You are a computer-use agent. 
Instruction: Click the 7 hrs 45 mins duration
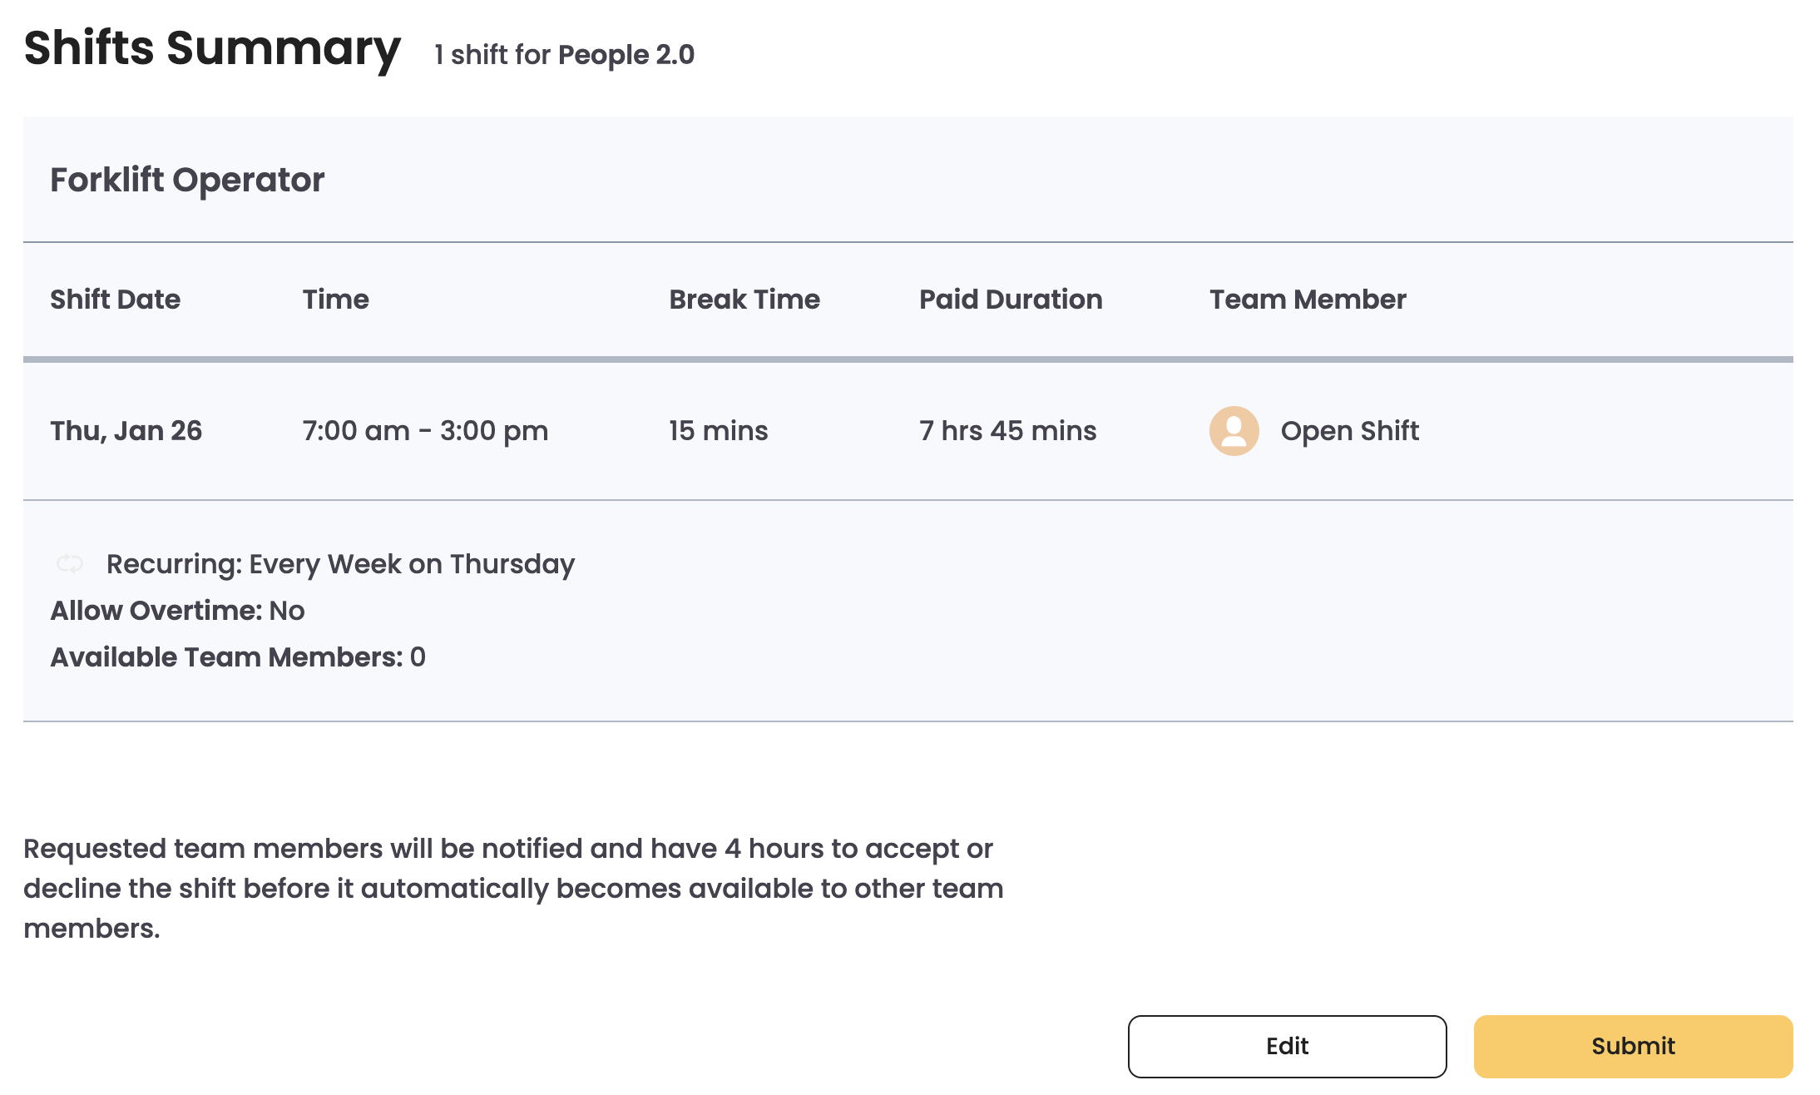[x=1007, y=431]
